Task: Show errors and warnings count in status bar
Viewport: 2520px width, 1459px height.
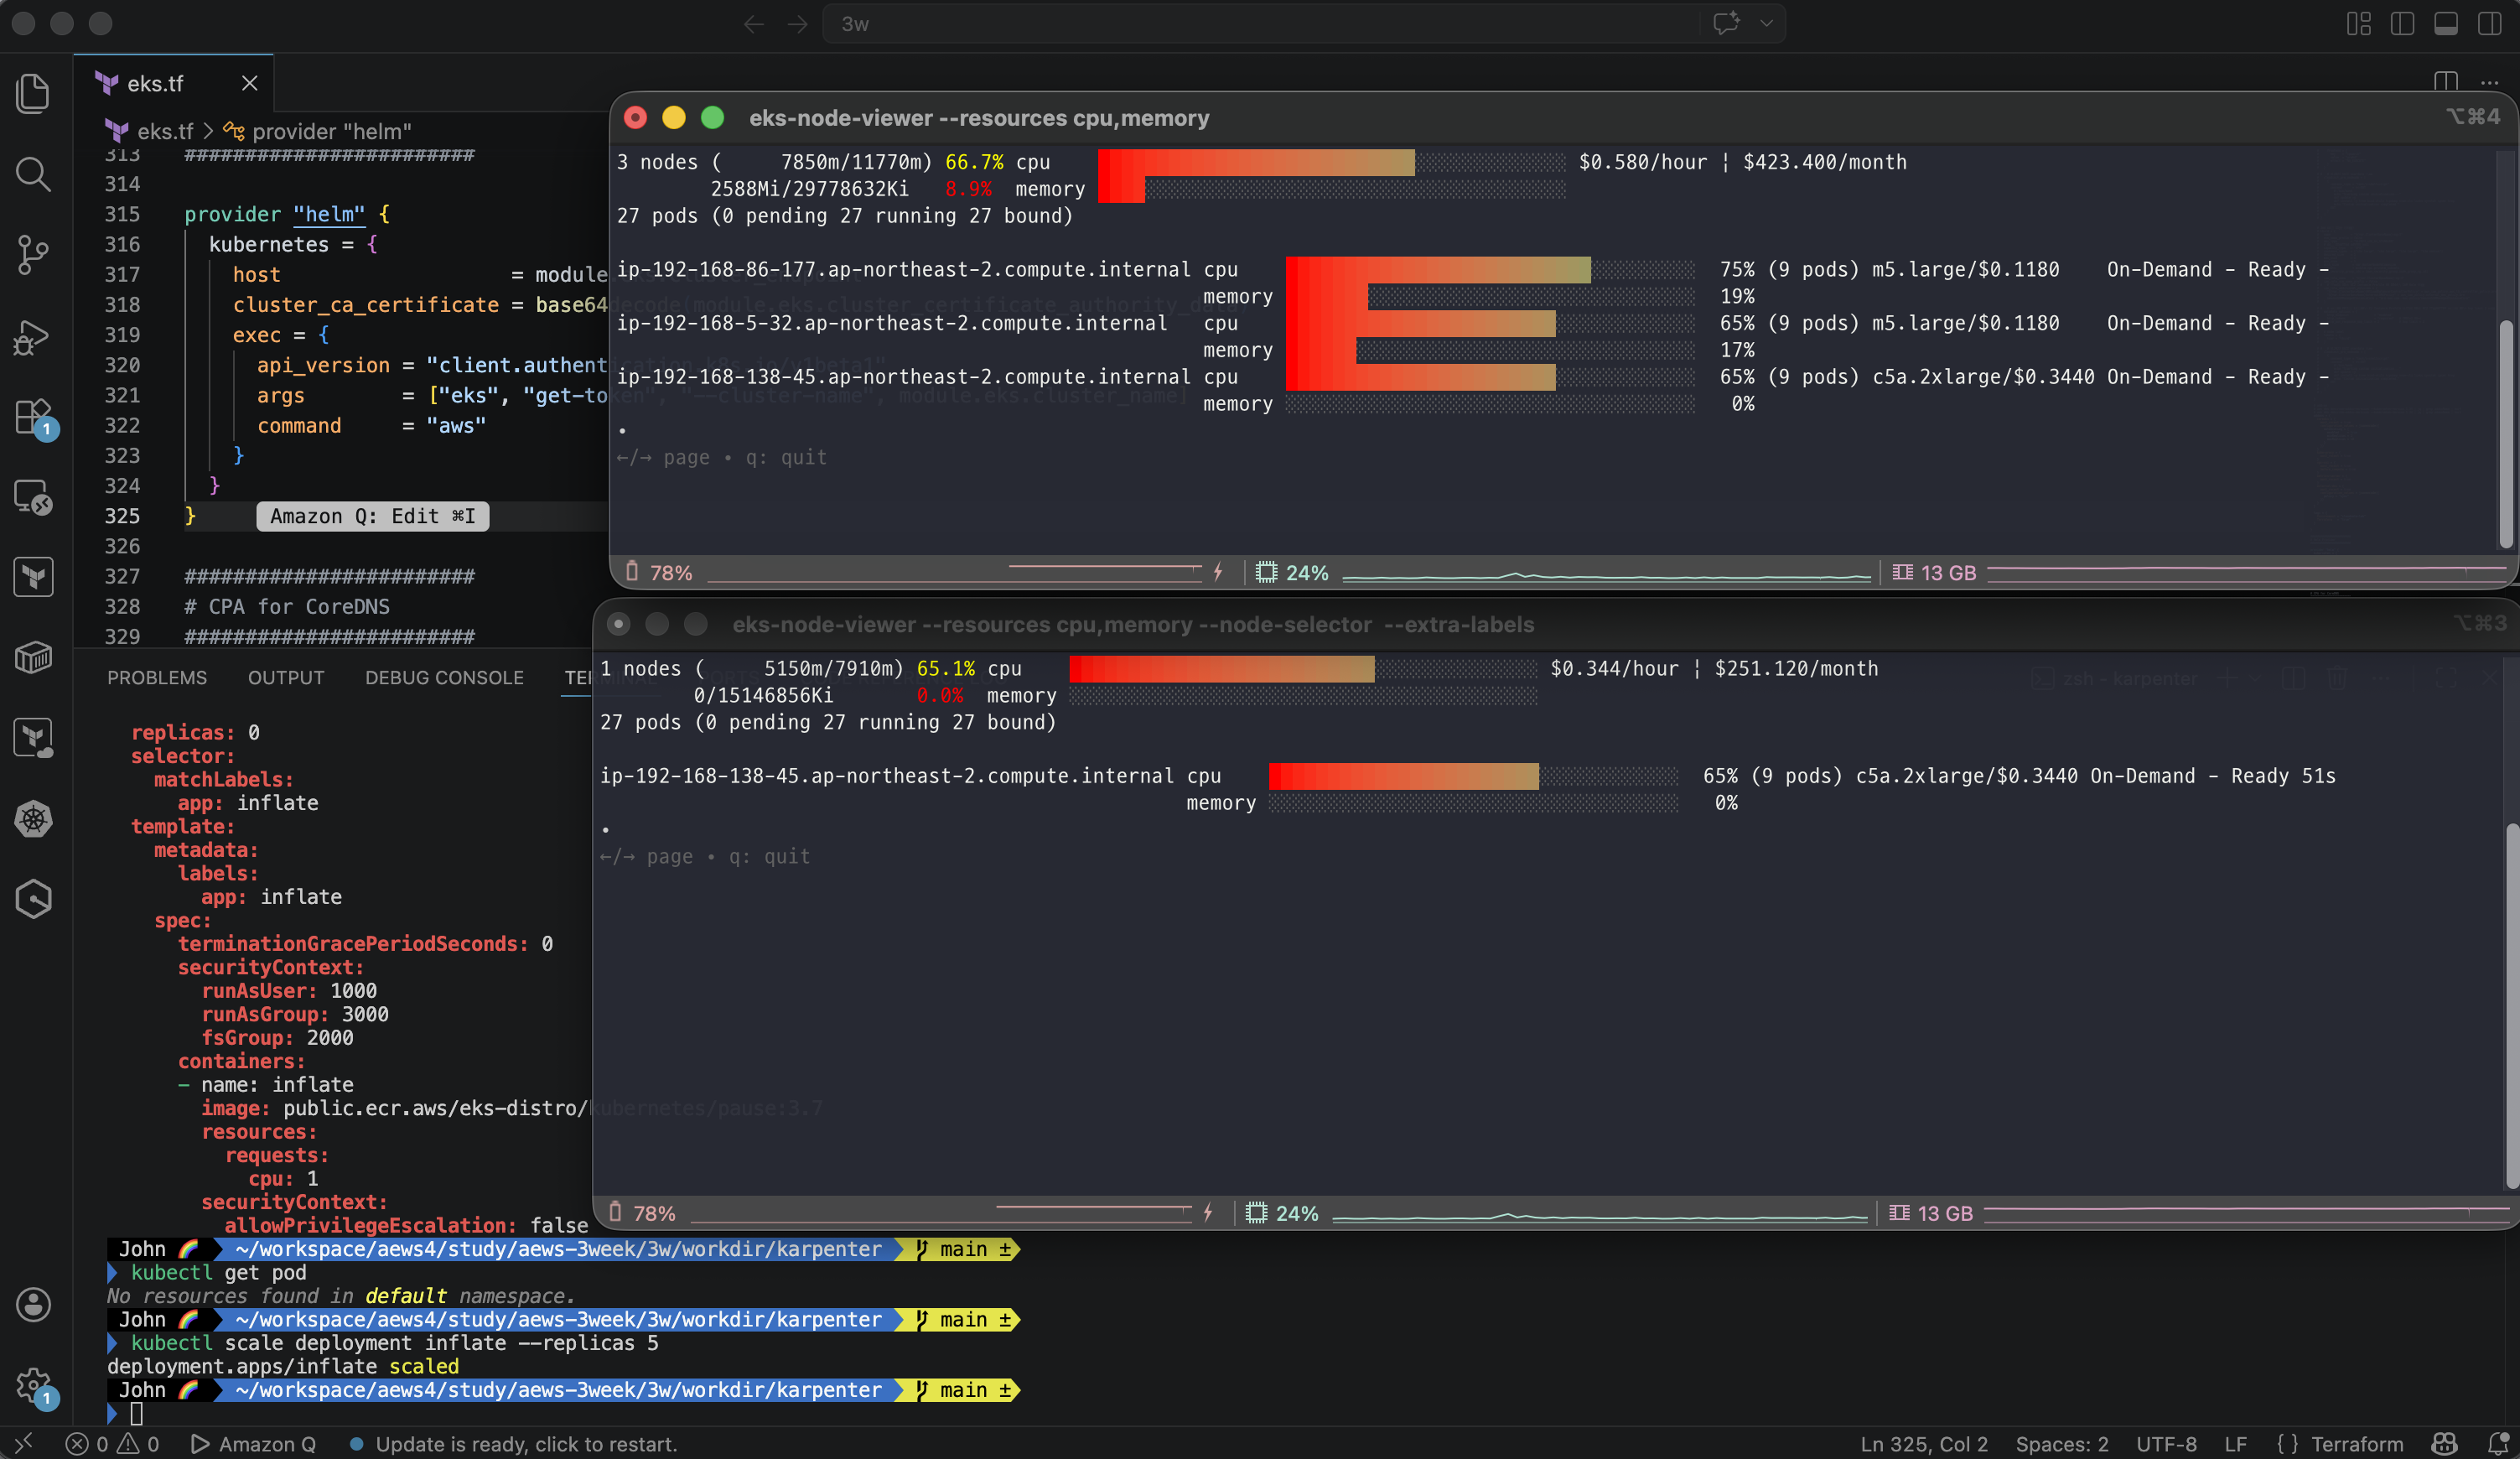Action: point(112,1443)
